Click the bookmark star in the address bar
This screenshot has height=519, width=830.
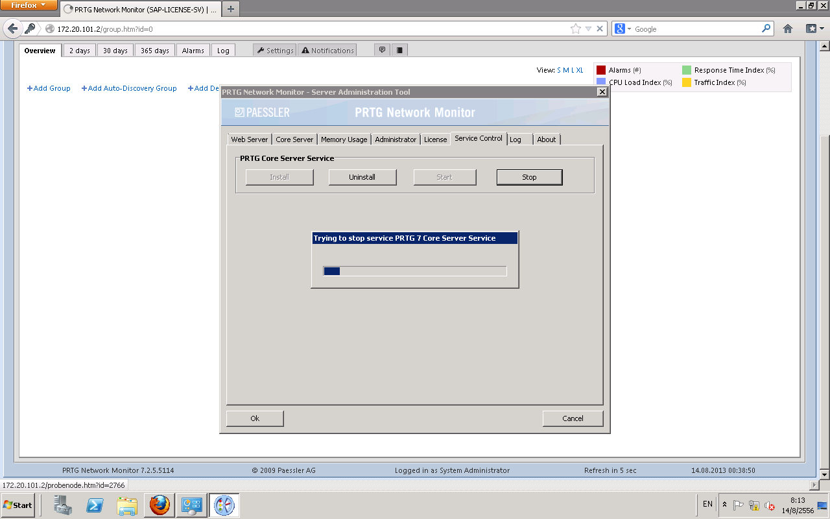[x=575, y=29]
